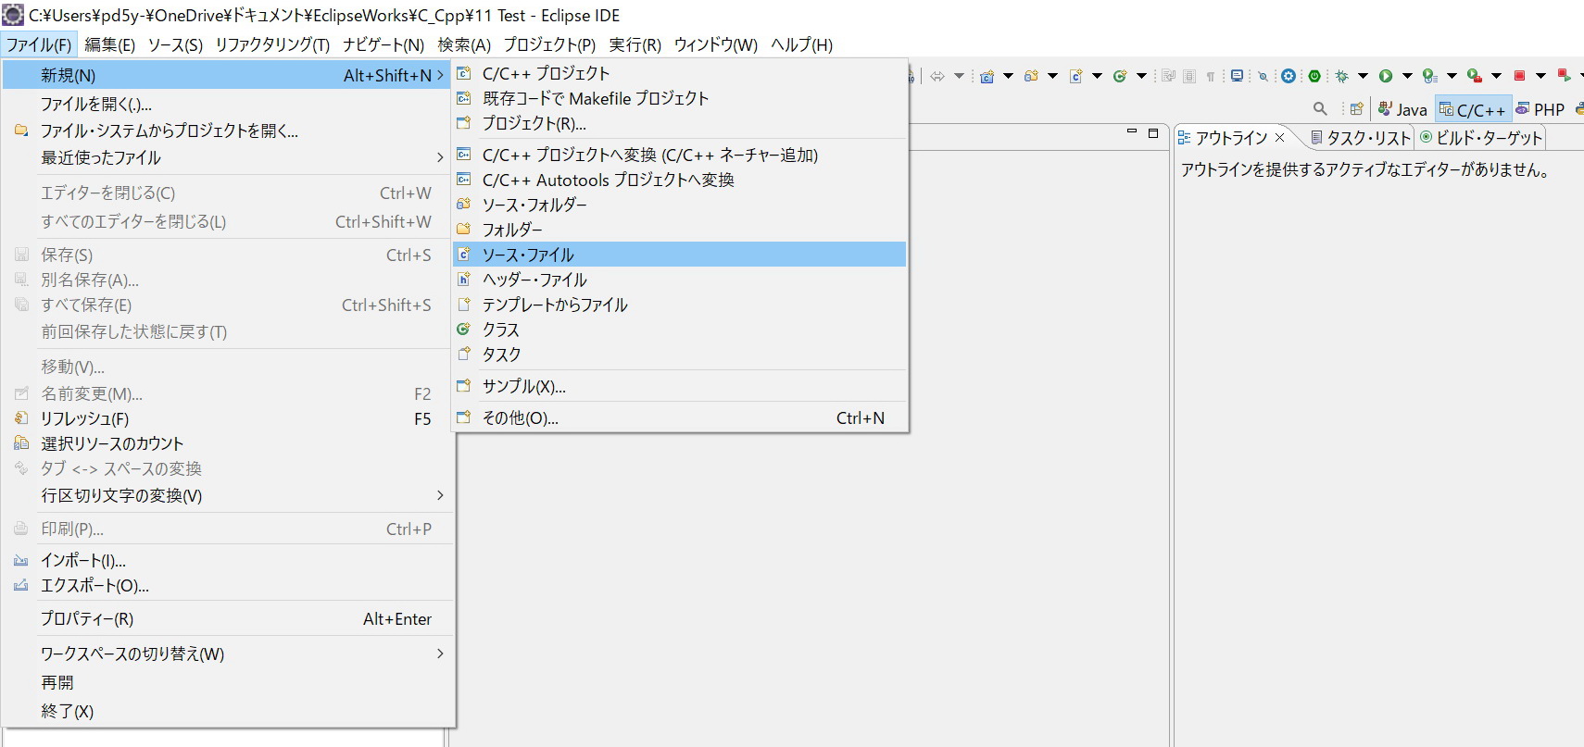
Task: Close the アウトライン view tab
Action: pos(1279,137)
